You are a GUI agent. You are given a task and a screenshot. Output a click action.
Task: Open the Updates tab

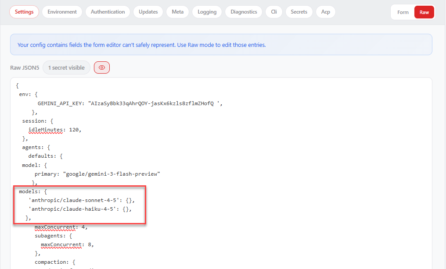148,12
